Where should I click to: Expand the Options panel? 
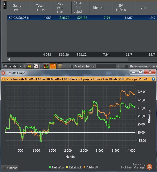[10, 168]
